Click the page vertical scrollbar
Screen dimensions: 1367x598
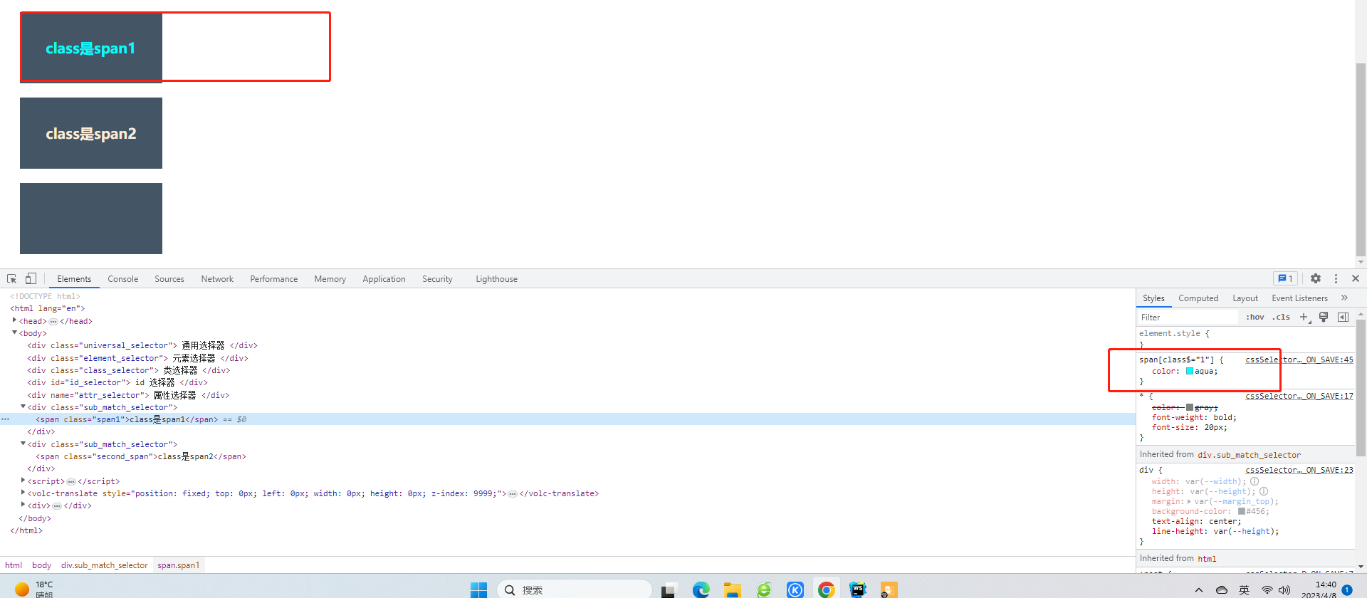pos(1361,159)
